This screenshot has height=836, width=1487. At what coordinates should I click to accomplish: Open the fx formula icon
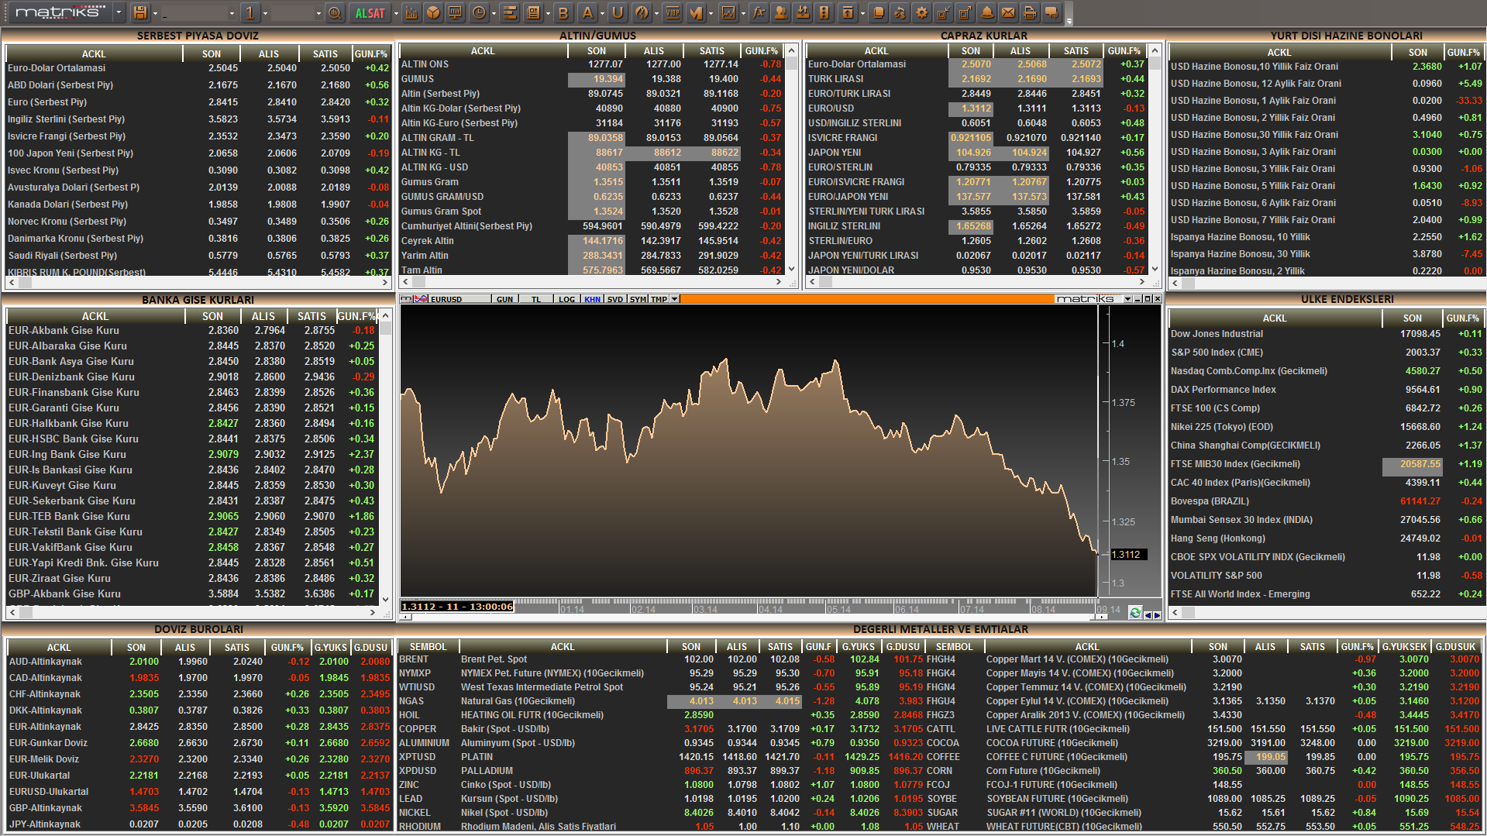[x=759, y=13]
